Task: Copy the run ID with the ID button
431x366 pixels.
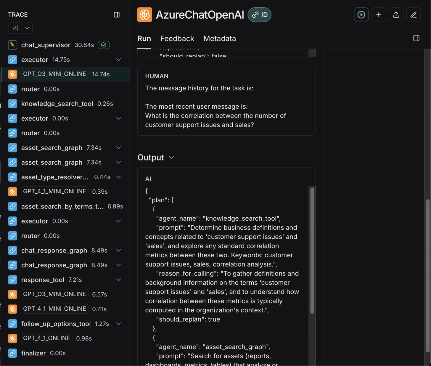Action: 260,15
